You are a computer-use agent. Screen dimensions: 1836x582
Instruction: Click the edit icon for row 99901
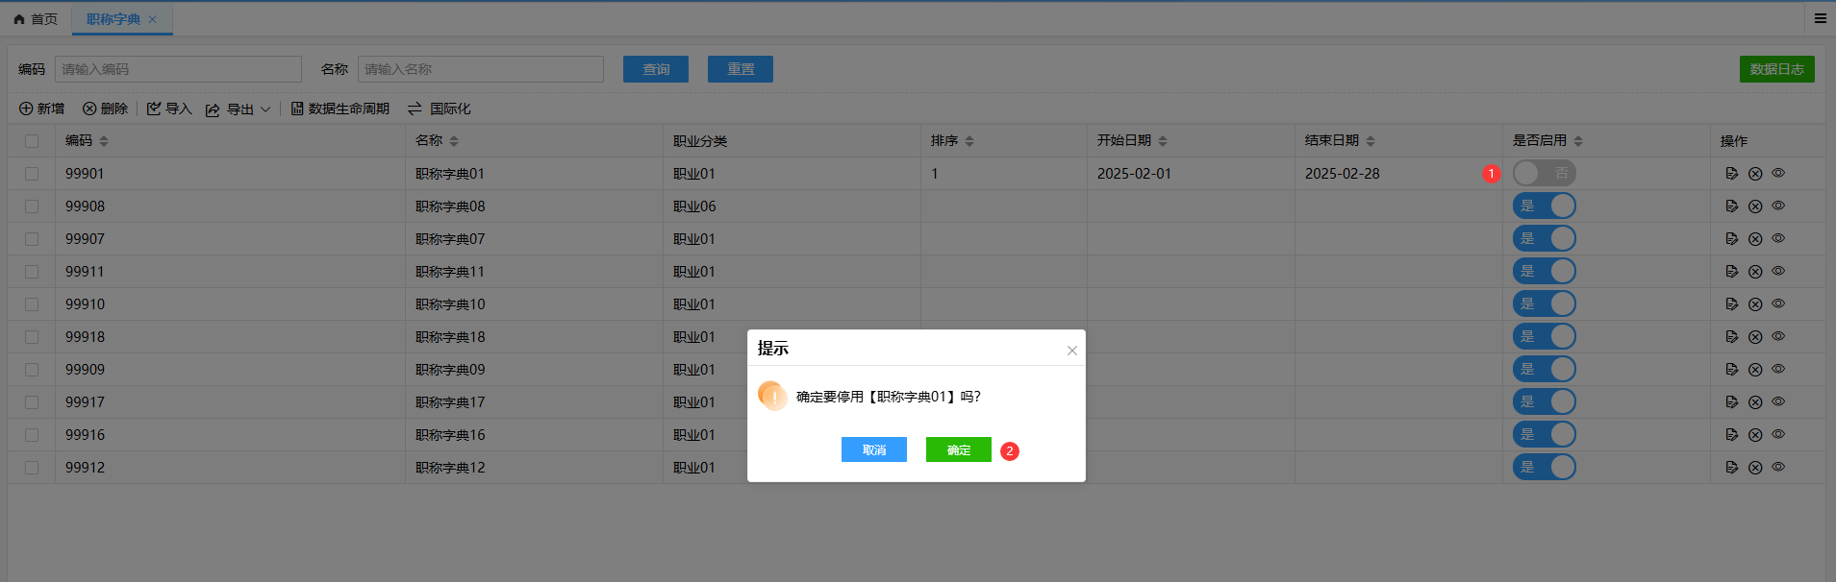pyautogui.click(x=1731, y=174)
